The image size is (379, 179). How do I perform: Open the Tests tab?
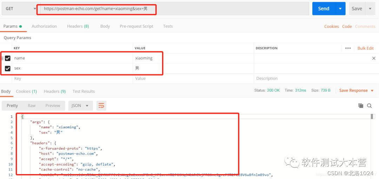click(168, 26)
